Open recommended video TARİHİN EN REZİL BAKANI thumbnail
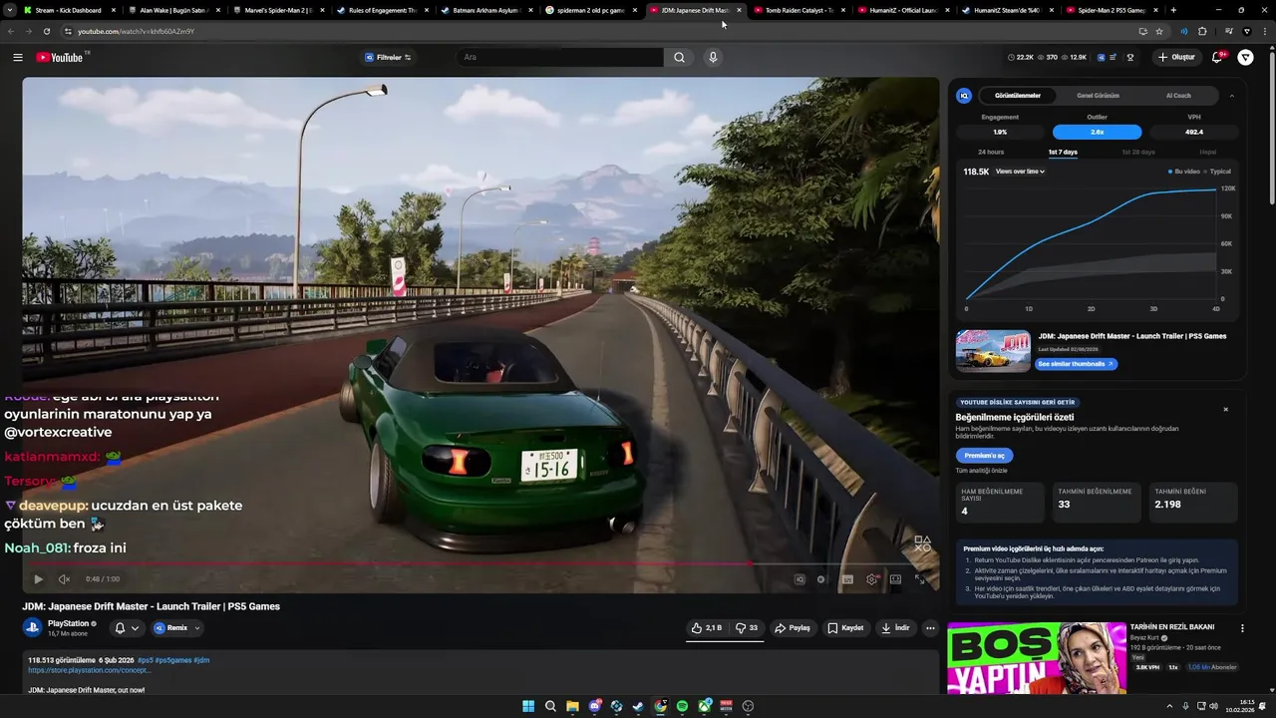The width and height of the screenshot is (1276, 718). tap(1037, 658)
